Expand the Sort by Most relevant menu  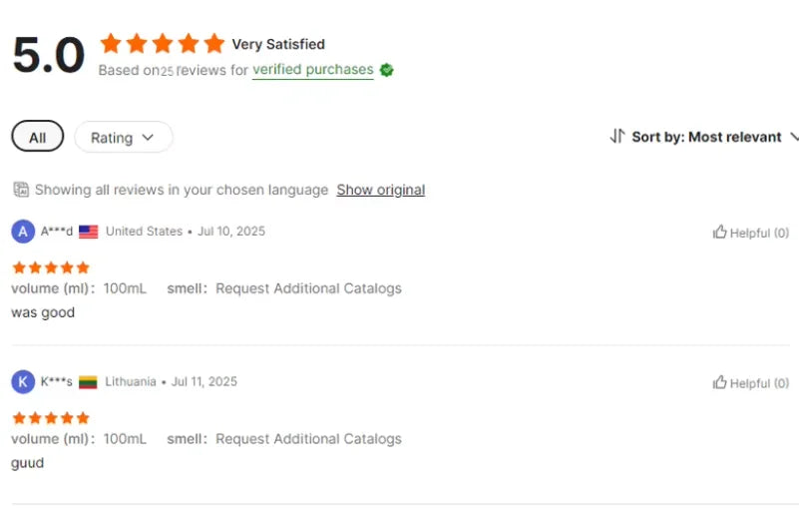point(706,137)
